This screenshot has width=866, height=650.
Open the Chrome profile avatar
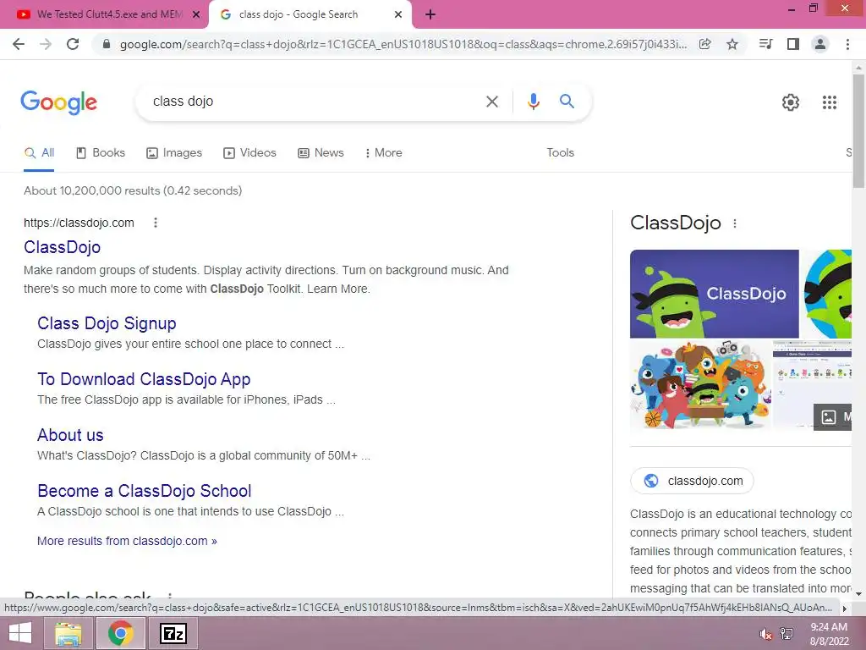[x=820, y=44]
